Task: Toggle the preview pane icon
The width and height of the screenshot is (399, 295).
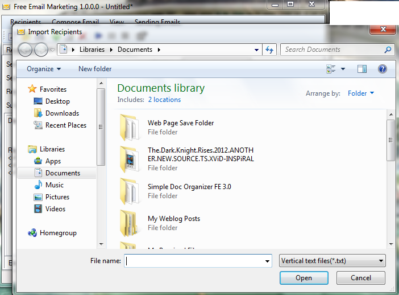Action: click(362, 69)
